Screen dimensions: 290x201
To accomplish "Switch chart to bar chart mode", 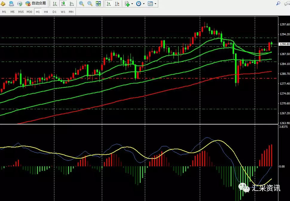I will 55,4.
